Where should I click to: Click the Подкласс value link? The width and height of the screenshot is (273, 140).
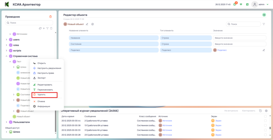[x=222, y=50]
